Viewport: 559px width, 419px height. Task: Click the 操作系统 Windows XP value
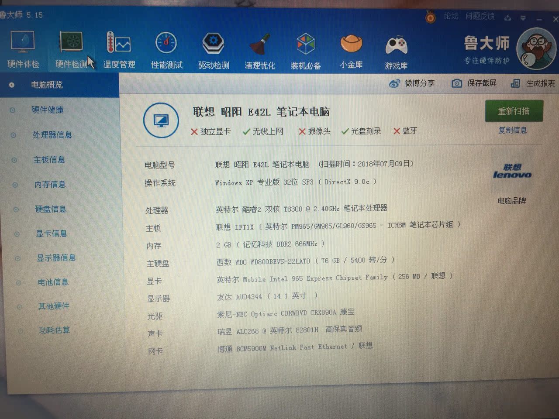click(x=296, y=182)
